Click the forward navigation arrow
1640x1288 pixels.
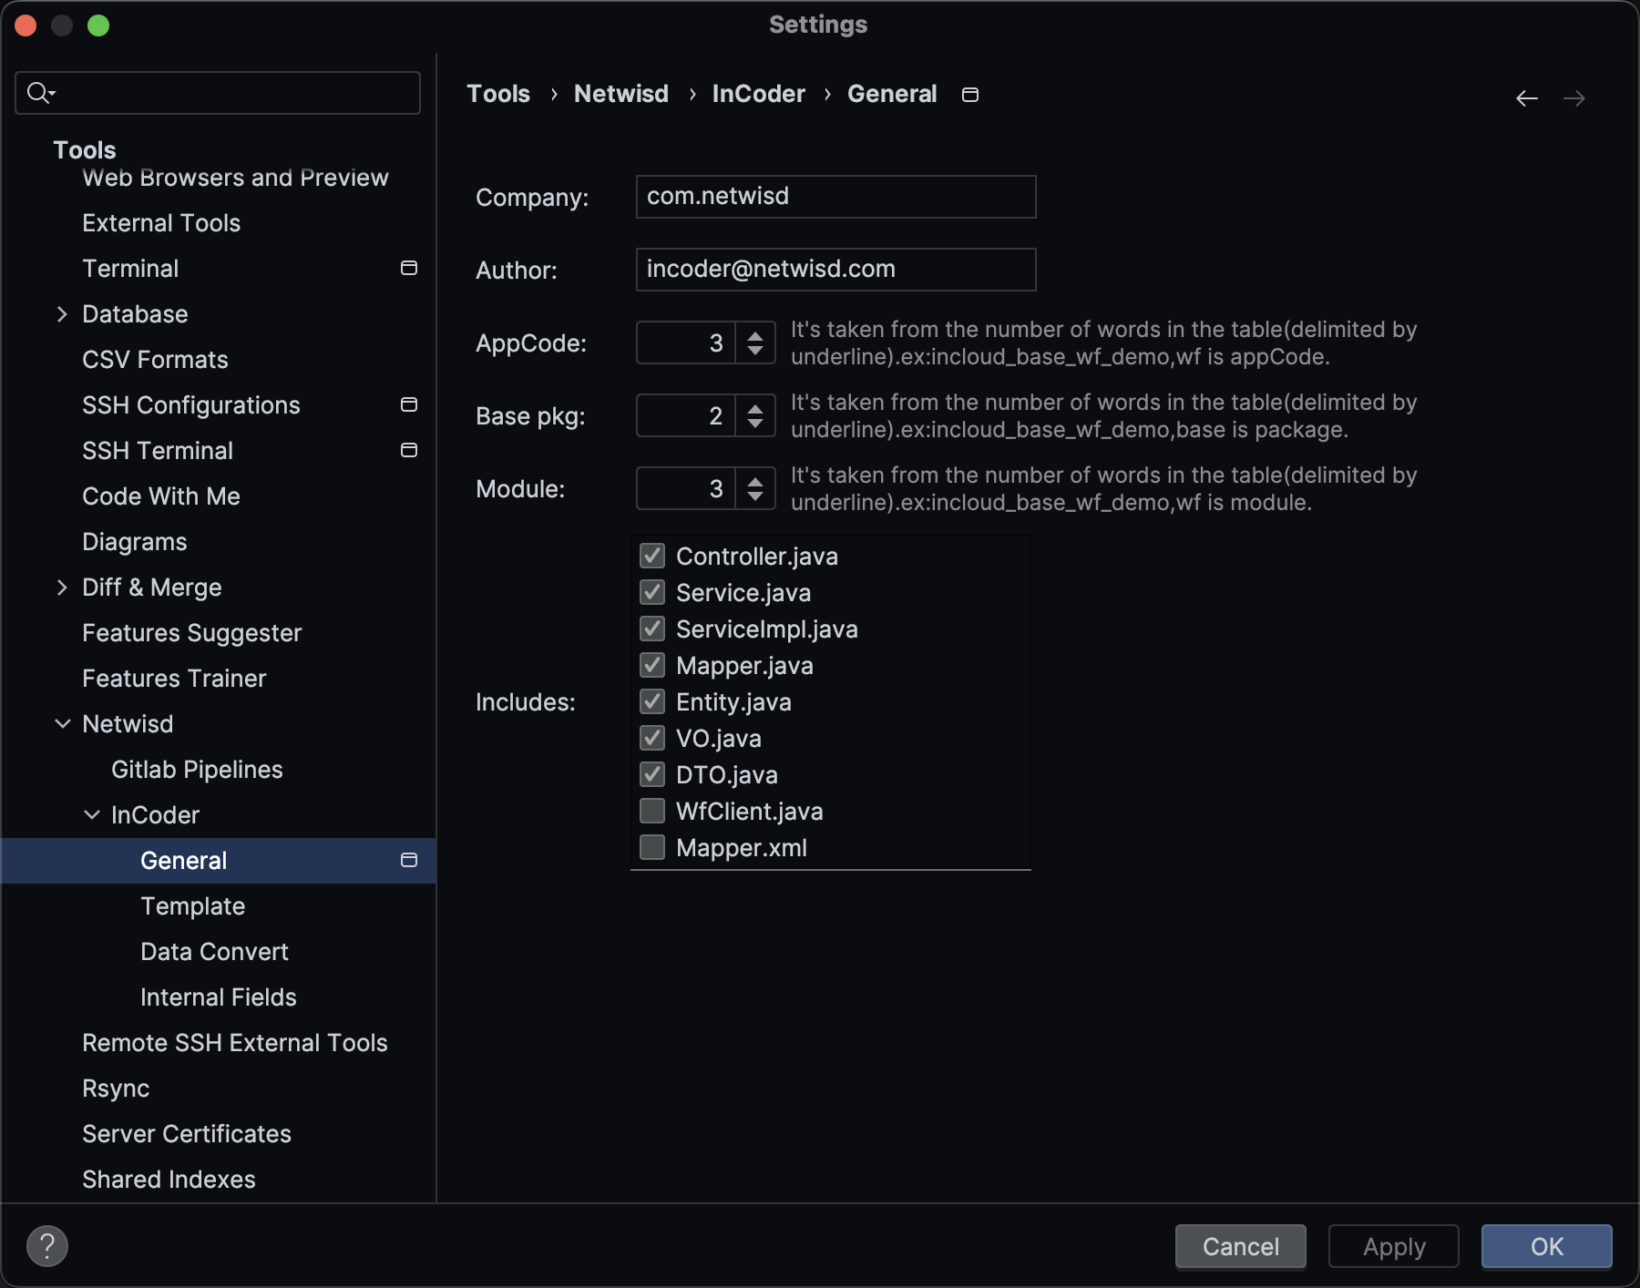tap(1573, 98)
